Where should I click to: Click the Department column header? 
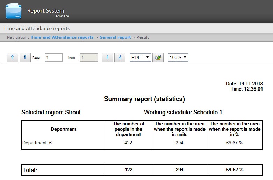coord(63,129)
